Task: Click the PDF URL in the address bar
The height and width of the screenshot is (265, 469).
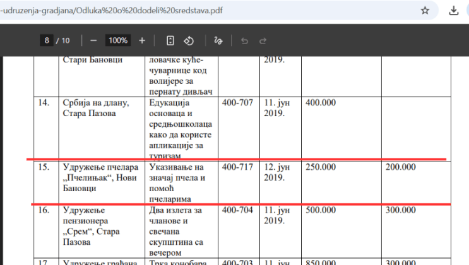Action: click(114, 11)
